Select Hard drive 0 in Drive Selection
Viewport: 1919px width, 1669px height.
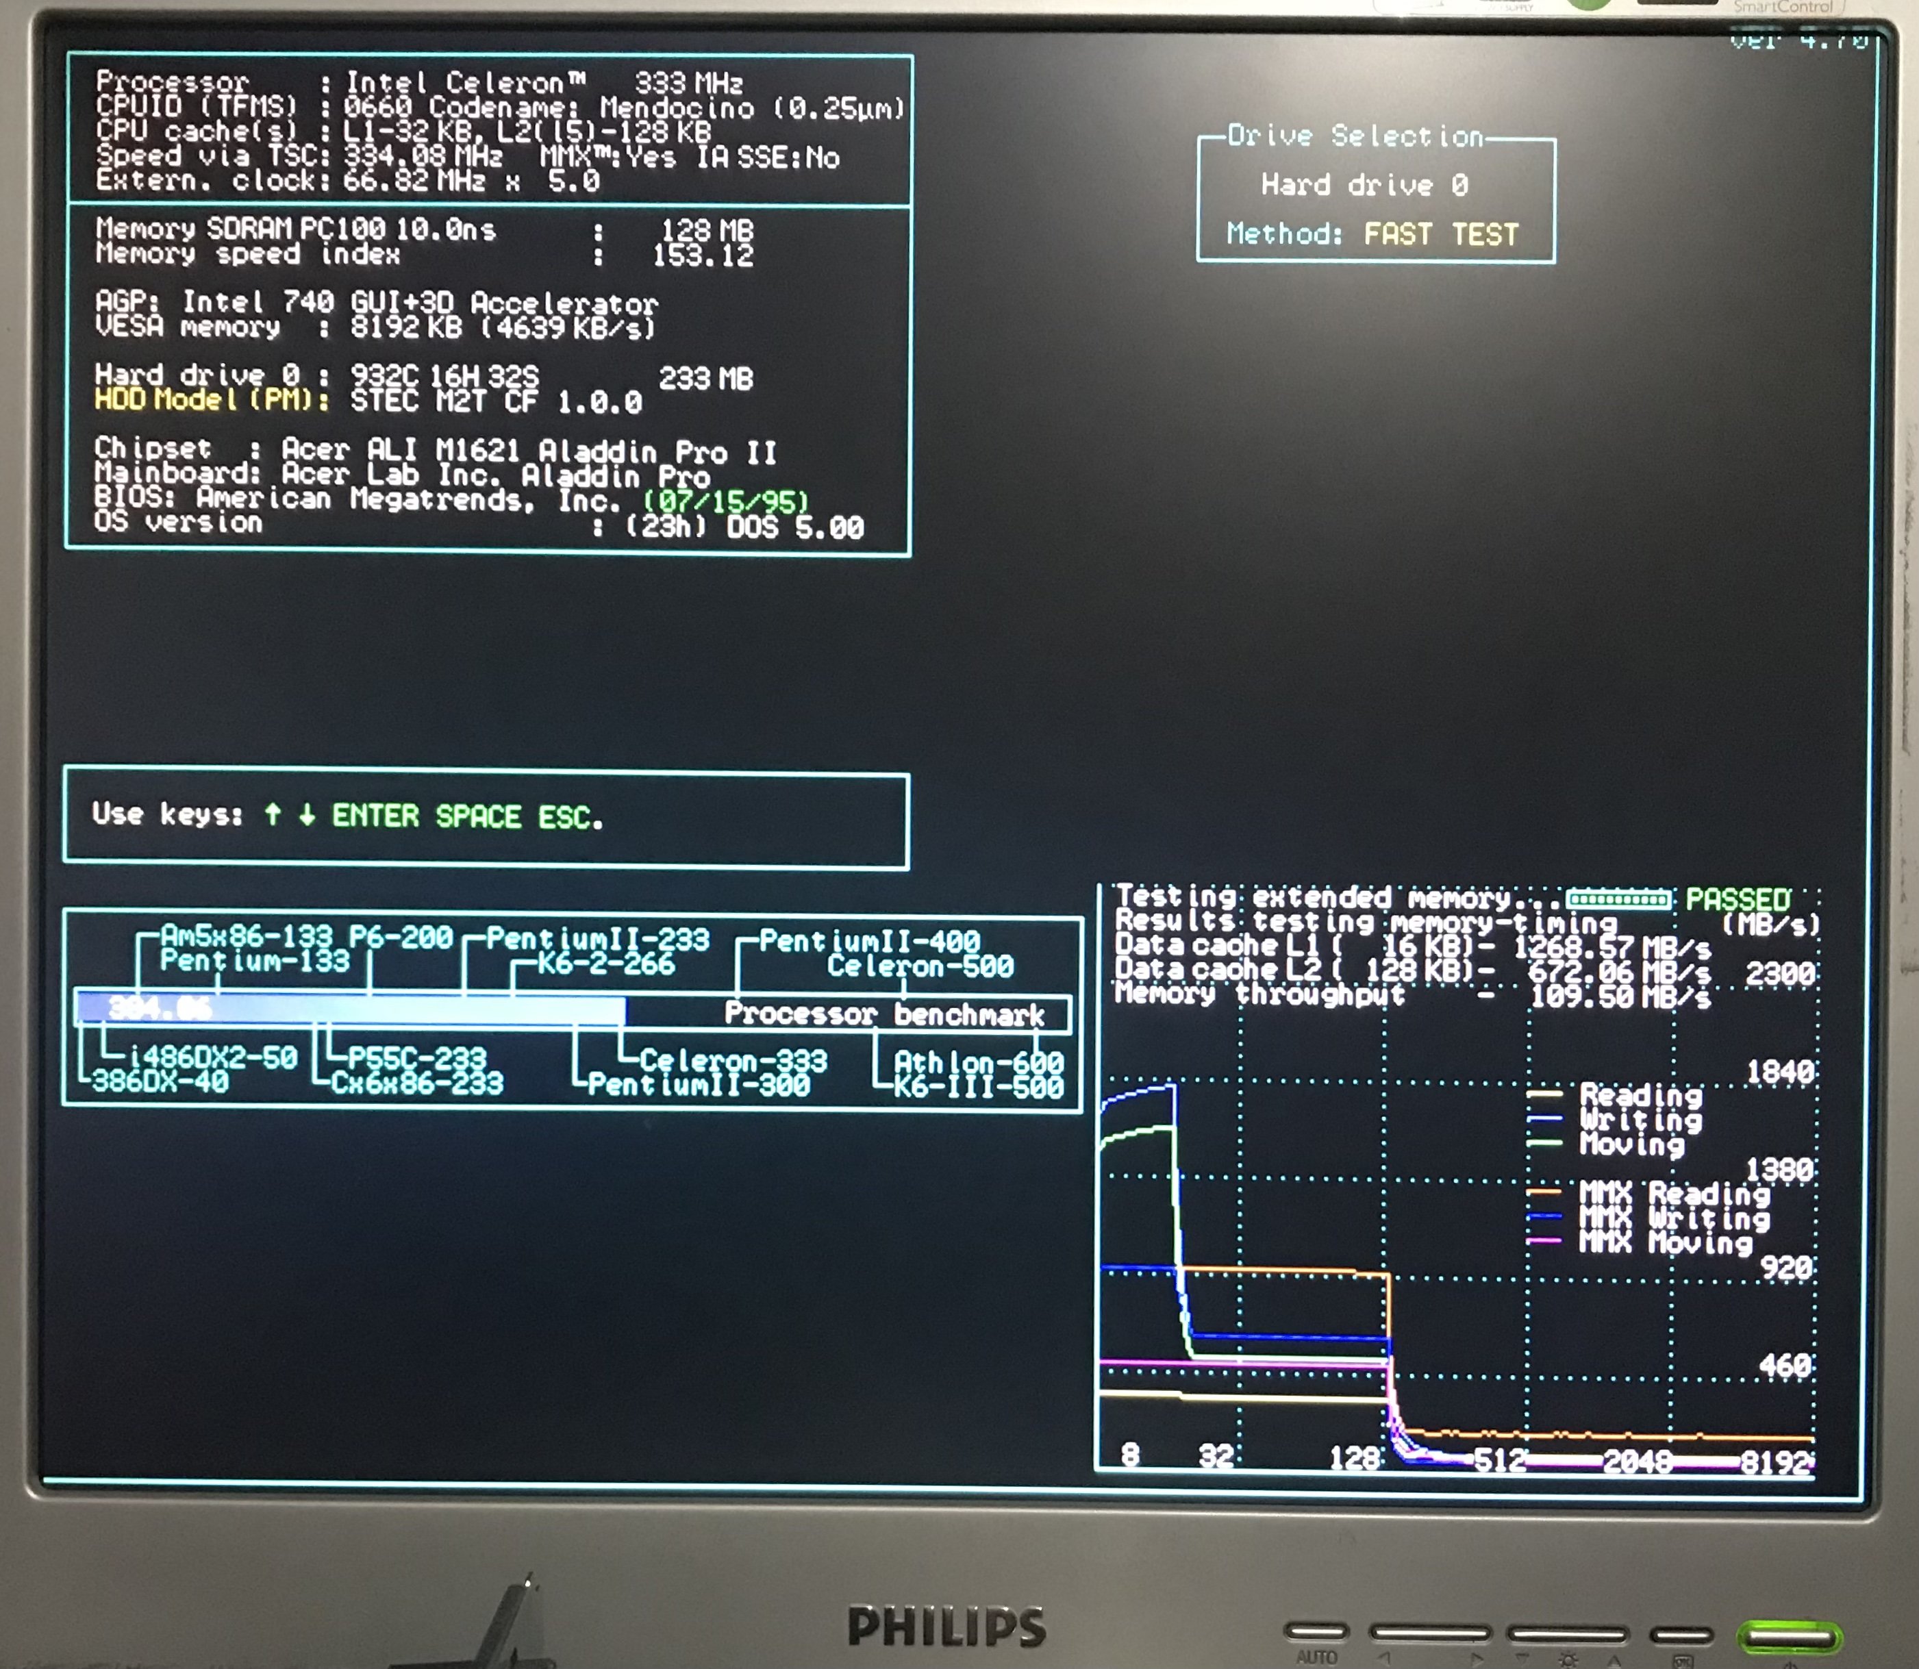(1365, 186)
